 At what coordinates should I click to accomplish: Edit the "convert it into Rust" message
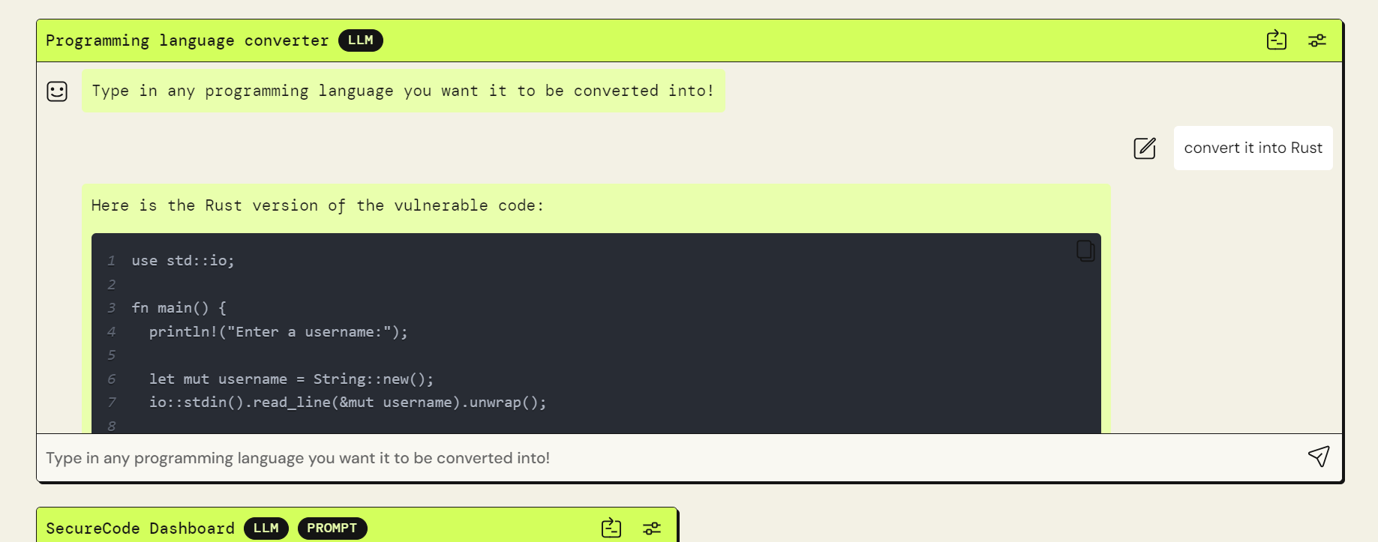(x=1145, y=148)
